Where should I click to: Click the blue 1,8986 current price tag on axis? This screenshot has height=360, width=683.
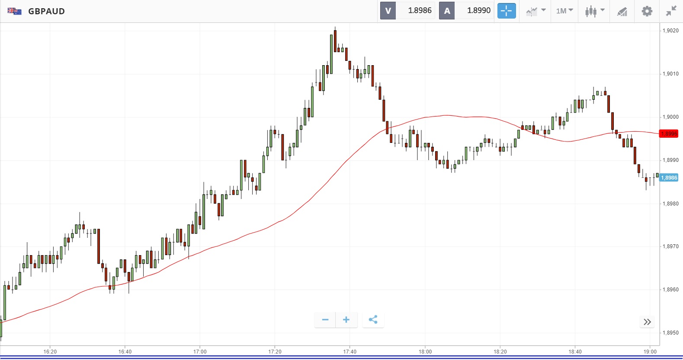(669, 178)
